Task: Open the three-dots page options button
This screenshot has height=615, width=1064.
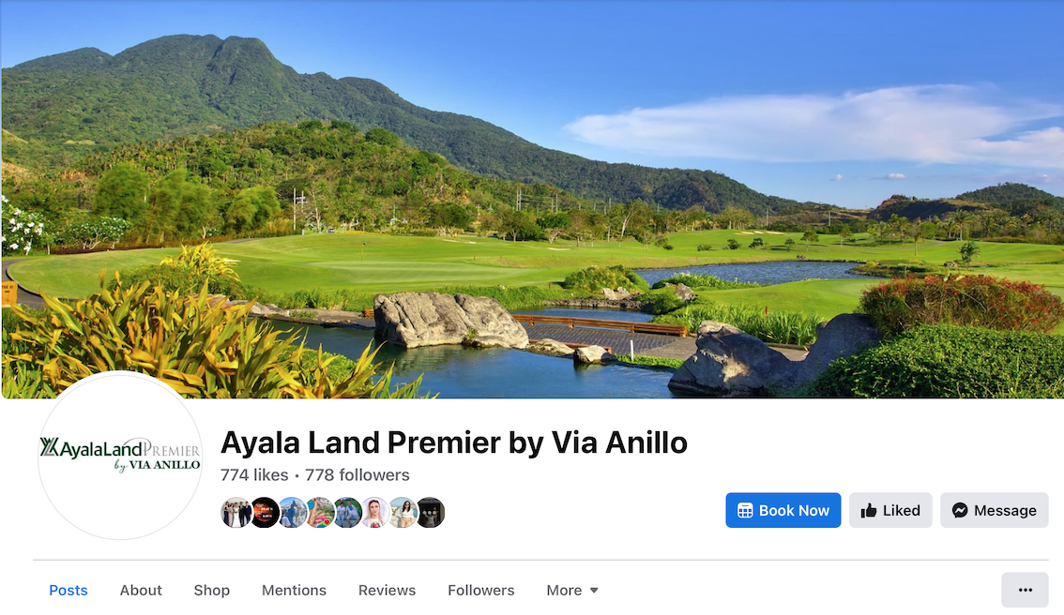Action: tap(1025, 590)
